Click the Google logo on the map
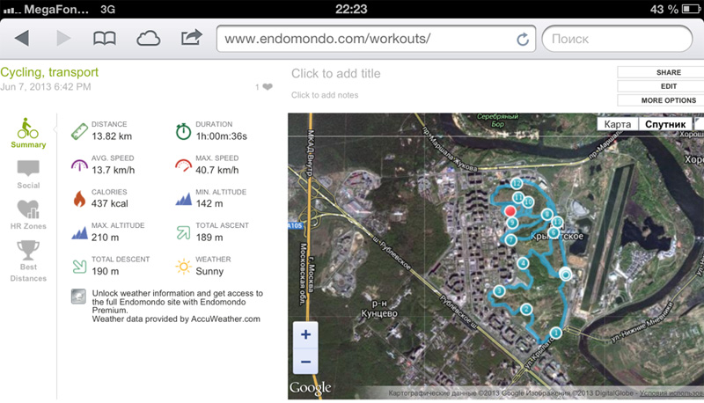 (311, 388)
